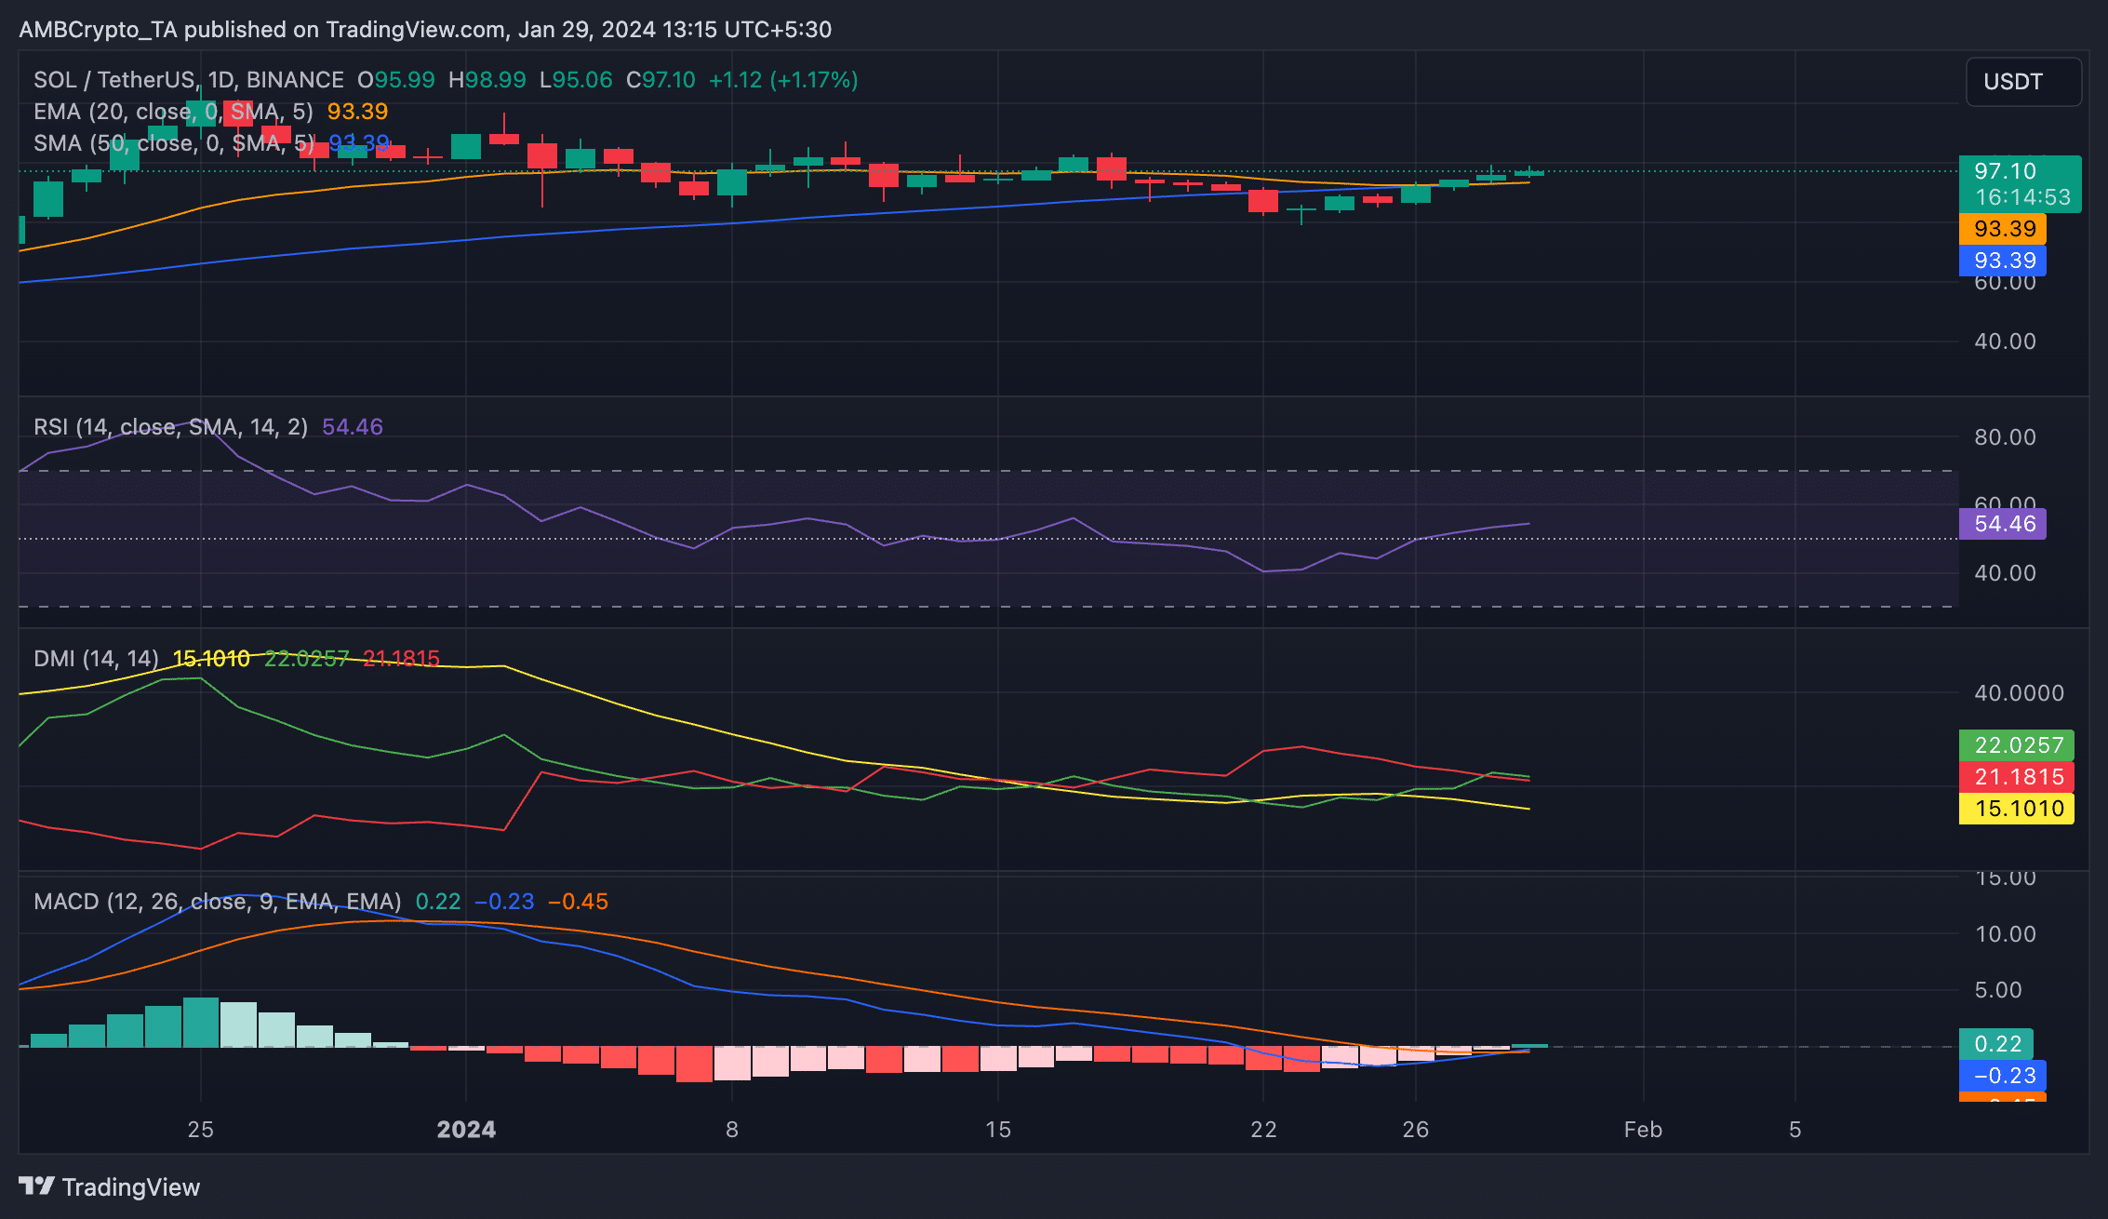Click the 54.46 RSI axis tag
The width and height of the screenshot is (2108, 1219).
pos(2002,524)
